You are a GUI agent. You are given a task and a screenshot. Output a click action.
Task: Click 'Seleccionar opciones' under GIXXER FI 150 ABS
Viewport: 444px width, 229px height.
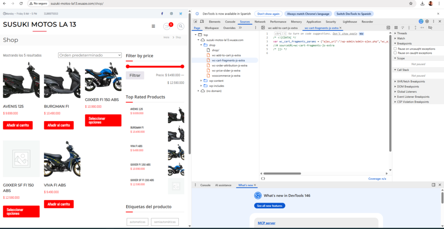103,120
